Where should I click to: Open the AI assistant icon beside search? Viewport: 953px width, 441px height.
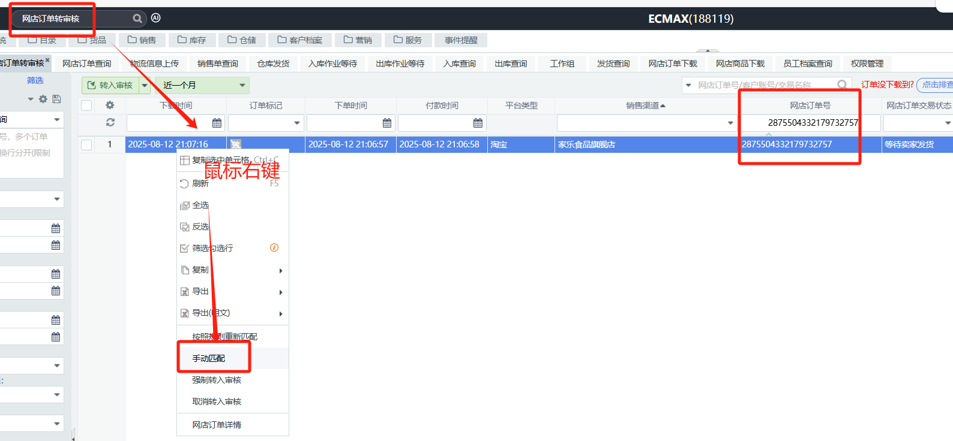click(x=156, y=18)
